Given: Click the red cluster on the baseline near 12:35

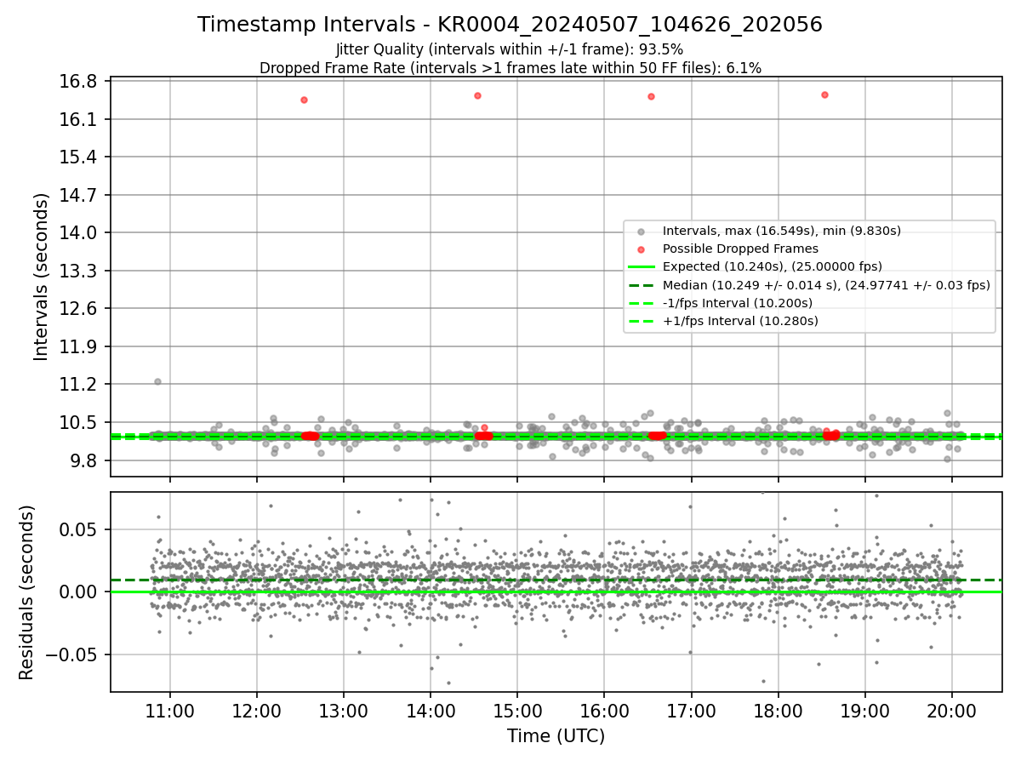Looking at the screenshot, I should coord(310,436).
